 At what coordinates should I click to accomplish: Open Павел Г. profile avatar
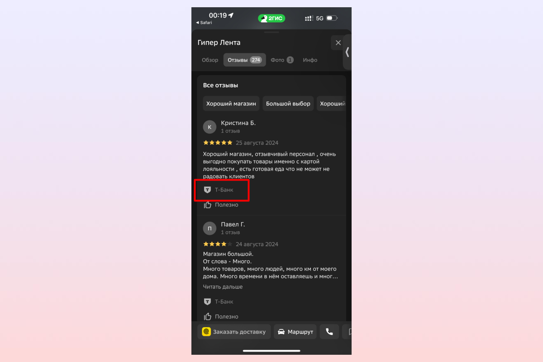(x=210, y=229)
